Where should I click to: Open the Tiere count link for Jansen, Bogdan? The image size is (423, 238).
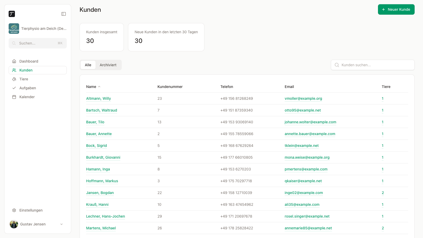click(383, 193)
